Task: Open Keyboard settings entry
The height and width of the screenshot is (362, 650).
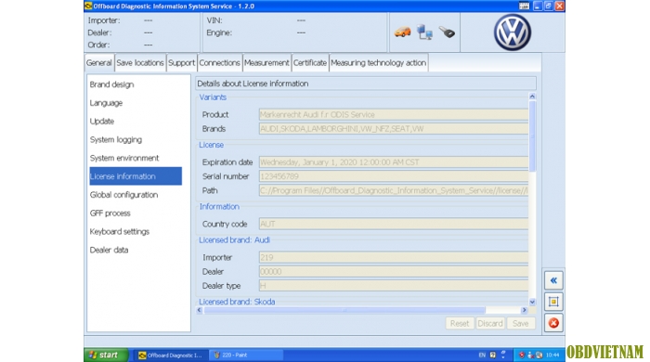Action: point(136,231)
